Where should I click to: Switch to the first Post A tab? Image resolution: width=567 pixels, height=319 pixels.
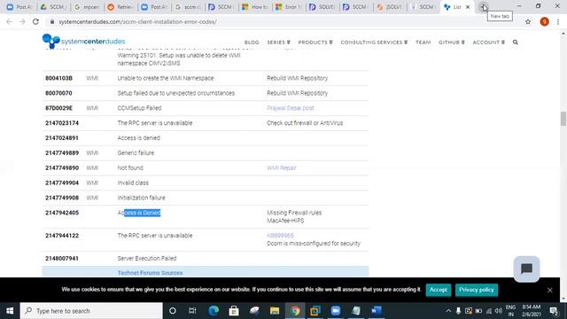click(19, 7)
